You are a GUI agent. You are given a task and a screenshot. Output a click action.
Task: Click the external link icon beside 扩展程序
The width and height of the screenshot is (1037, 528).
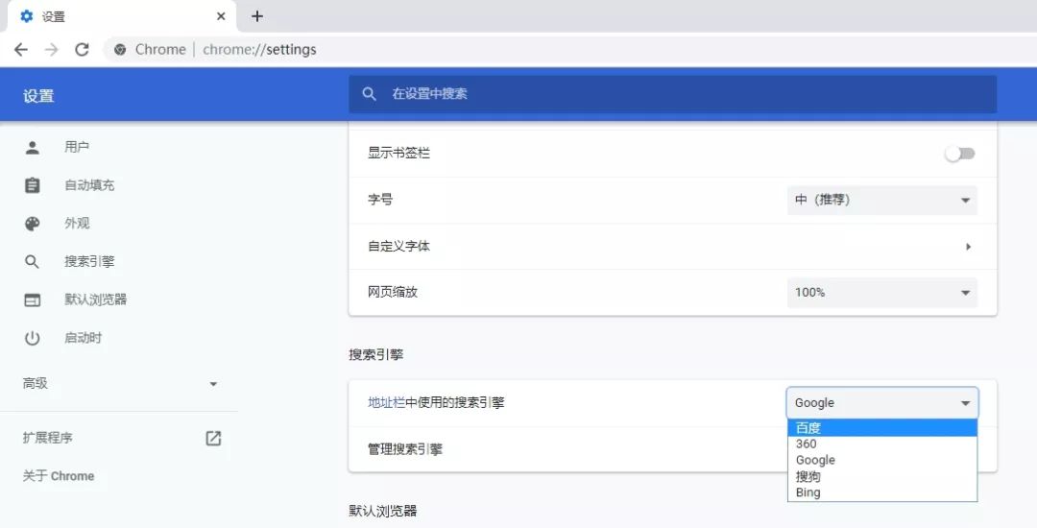tap(213, 438)
